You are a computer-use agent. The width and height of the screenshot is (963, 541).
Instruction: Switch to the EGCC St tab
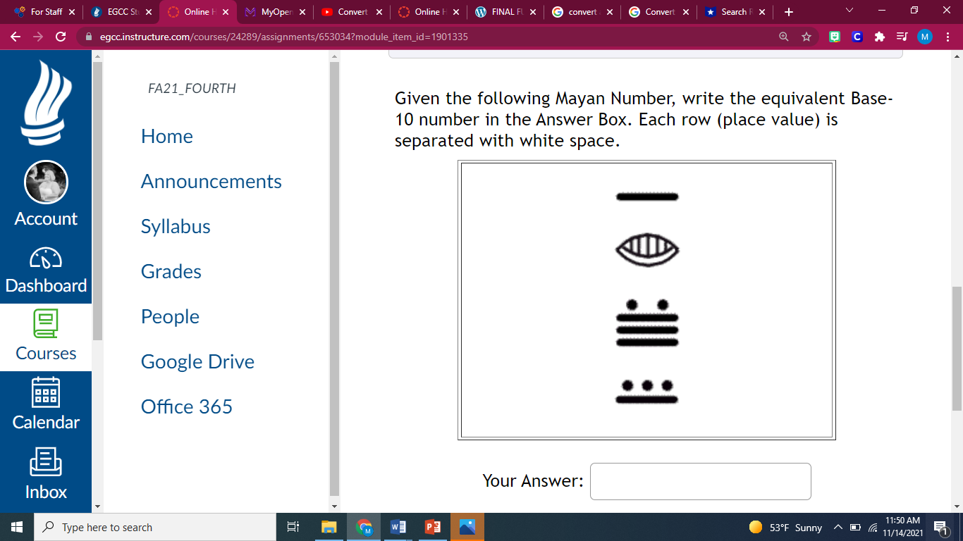[123, 12]
